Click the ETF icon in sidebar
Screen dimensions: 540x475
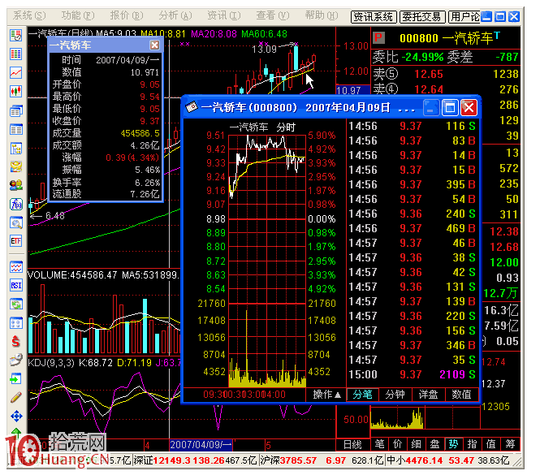(16, 241)
